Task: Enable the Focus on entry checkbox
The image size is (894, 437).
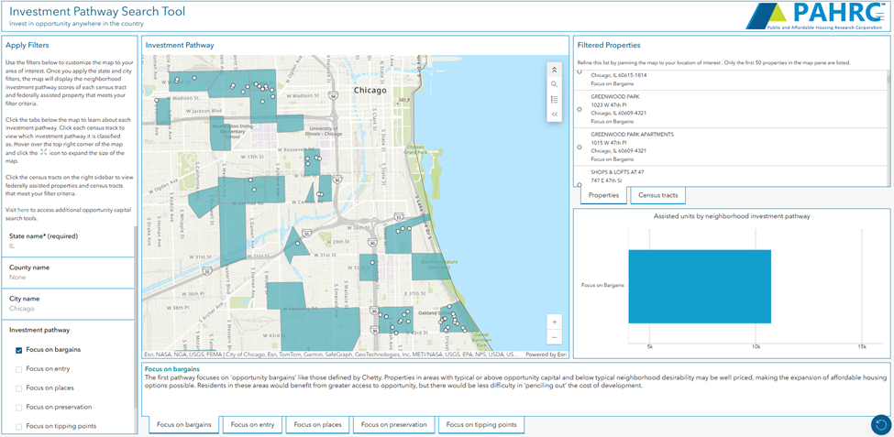Action: point(19,369)
